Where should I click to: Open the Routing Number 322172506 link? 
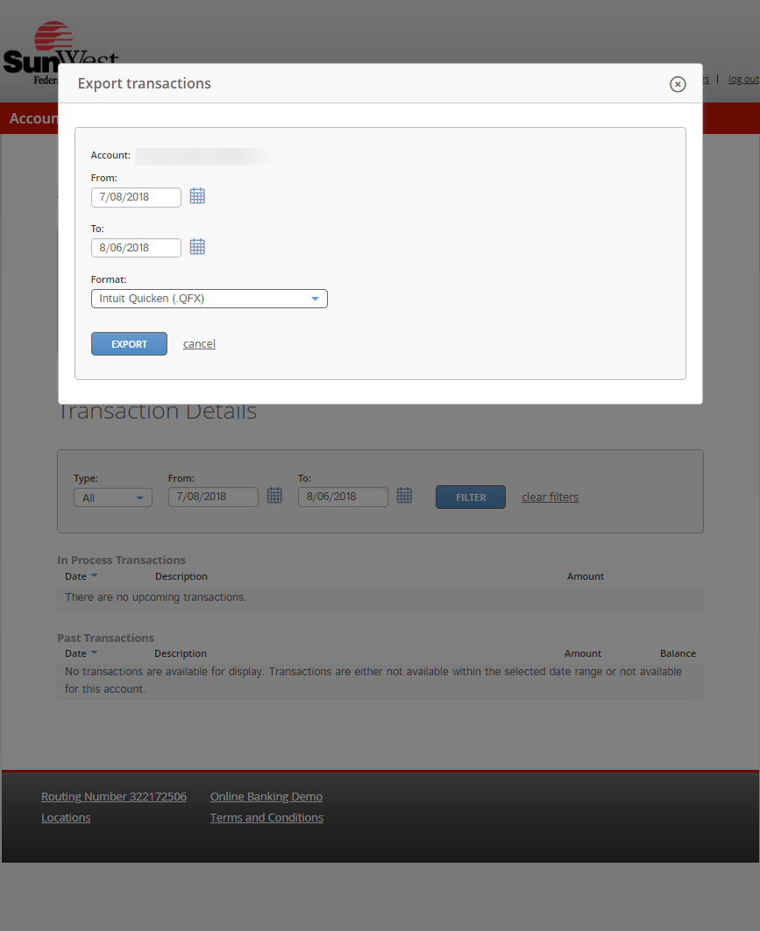tap(114, 797)
